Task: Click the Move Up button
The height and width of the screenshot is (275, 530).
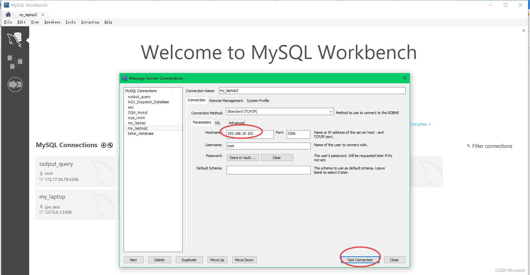Action: coord(217,260)
